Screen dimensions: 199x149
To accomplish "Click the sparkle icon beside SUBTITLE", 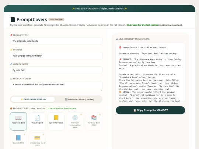I will pyautogui.click(x=11, y=50).
